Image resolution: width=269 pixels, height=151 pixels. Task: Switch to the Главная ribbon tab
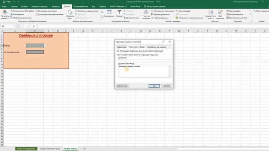(x=14, y=7)
